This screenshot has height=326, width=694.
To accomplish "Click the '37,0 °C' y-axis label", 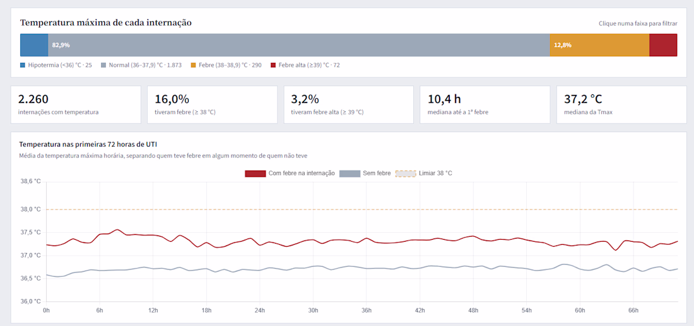I will click(x=30, y=256).
